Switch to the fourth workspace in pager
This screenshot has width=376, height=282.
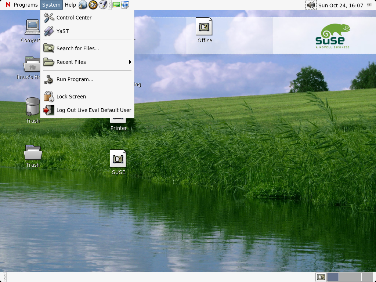click(367, 277)
